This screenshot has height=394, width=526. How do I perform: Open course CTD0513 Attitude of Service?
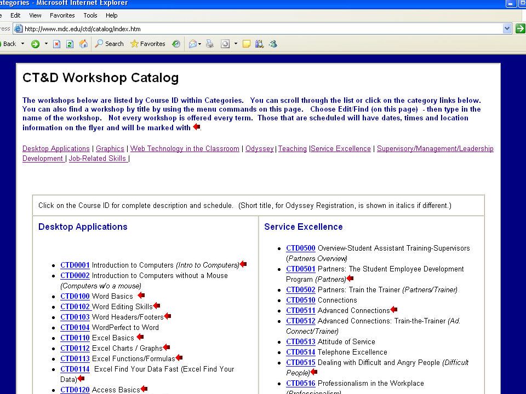pos(301,341)
